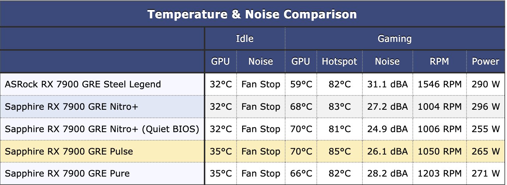Click the 24.9 dBA noise value

coord(387,129)
